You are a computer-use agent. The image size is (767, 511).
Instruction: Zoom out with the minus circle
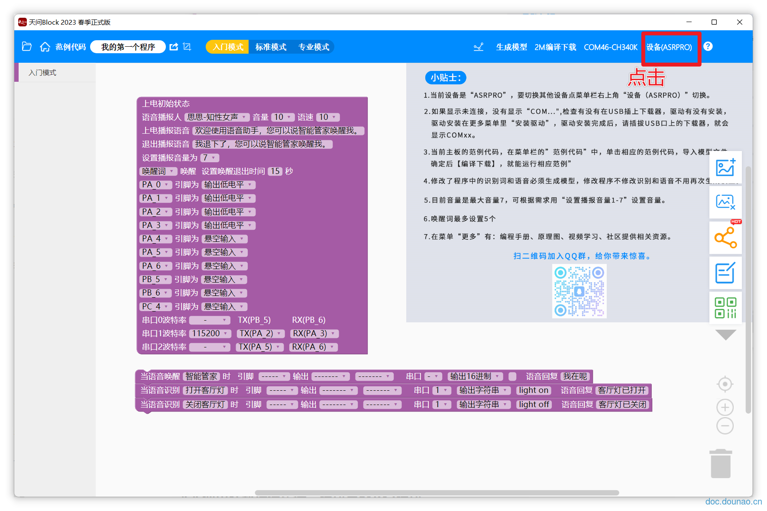pos(725,426)
